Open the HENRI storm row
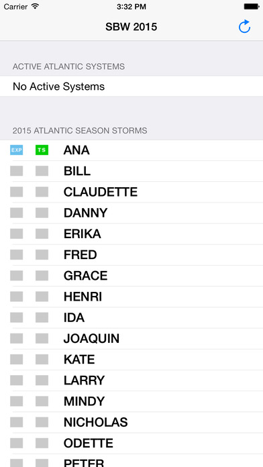The width and height of the screenshot is (263, 467). [131, 297]
